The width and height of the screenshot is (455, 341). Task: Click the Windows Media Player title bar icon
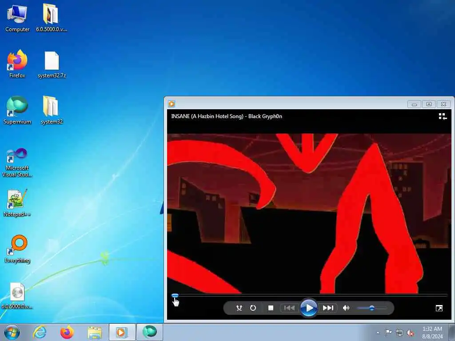pyautogui.click(x=172, y=104)
